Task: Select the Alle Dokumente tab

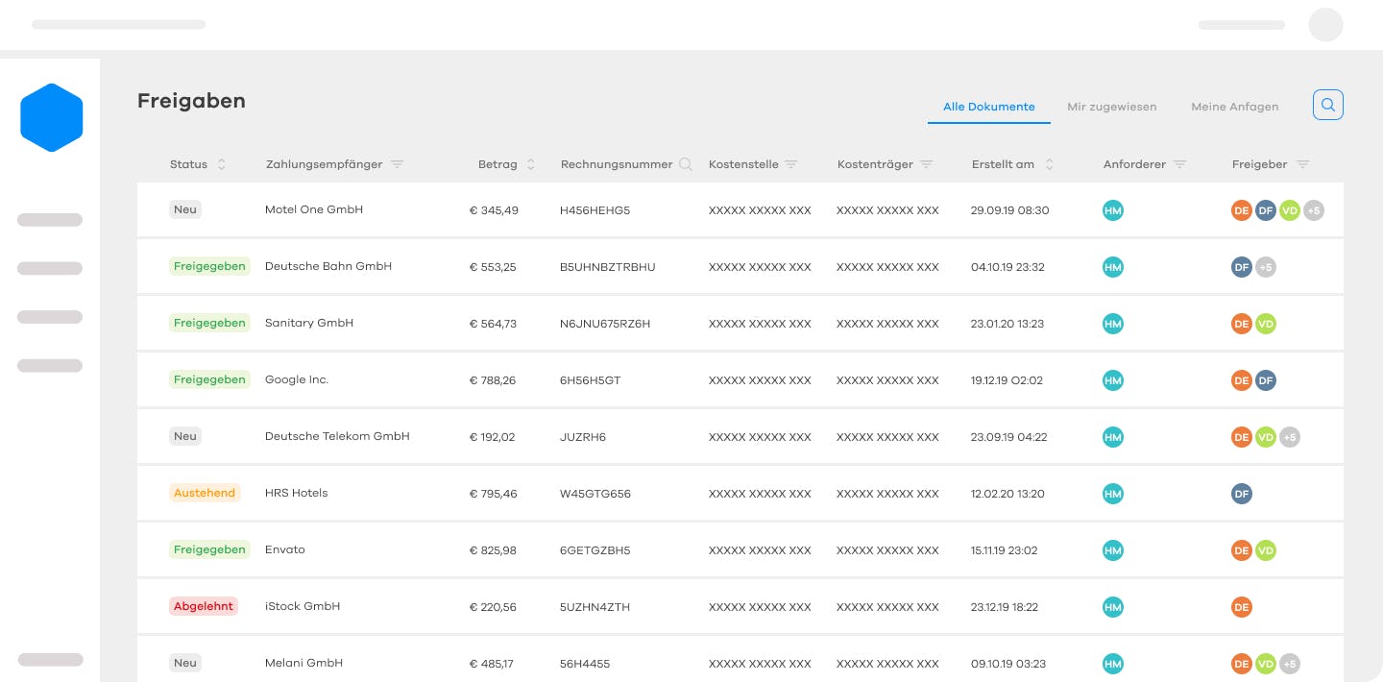Action: 988,107
